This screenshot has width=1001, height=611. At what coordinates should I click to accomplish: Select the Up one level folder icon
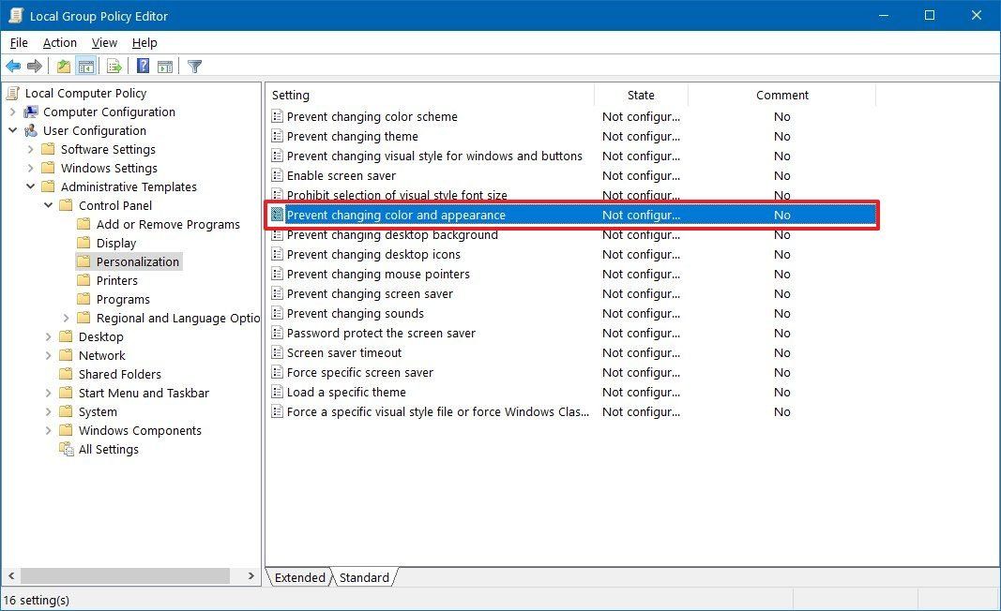[63, 66]
